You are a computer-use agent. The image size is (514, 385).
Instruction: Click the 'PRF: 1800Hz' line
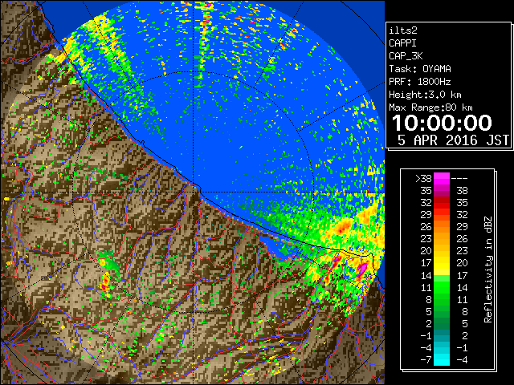420,82
